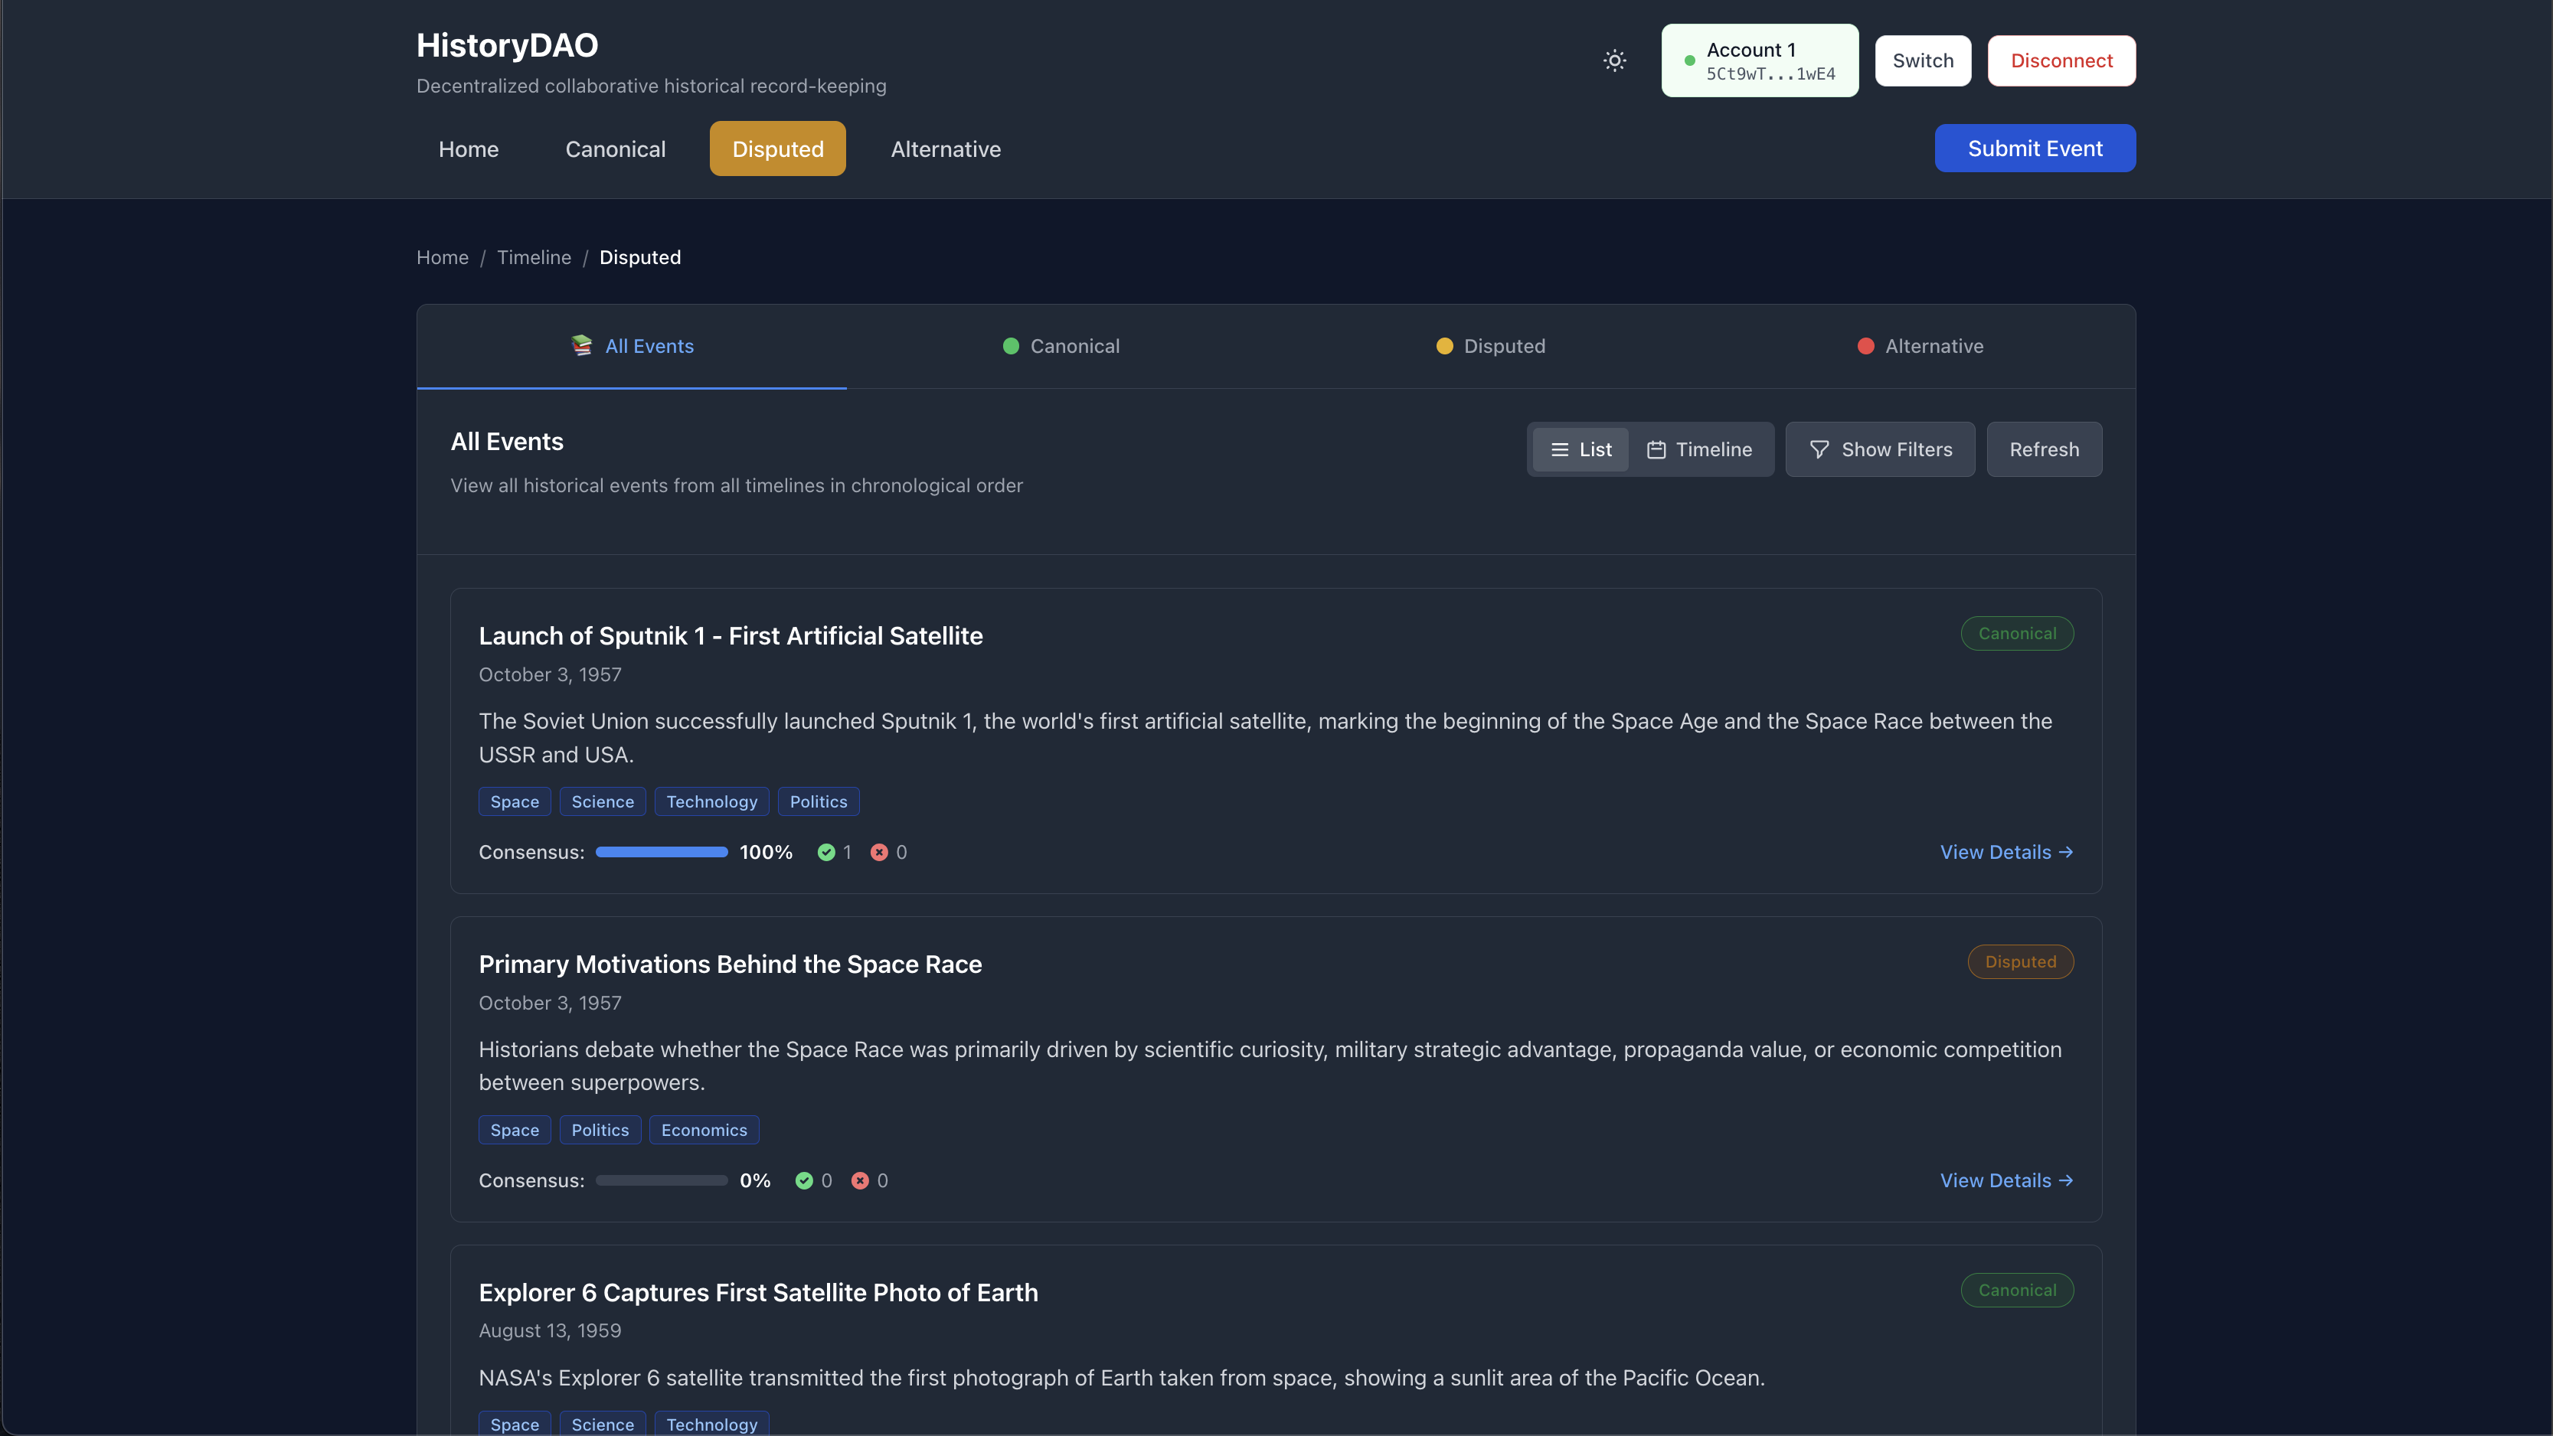Open View Details for the Sputnik 1 event
This screenshot has width=2553, height=1436.
coord(2006,852)
